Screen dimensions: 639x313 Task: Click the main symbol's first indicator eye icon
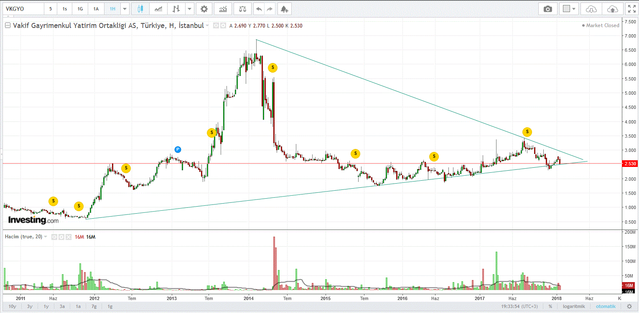pos(216,25)
